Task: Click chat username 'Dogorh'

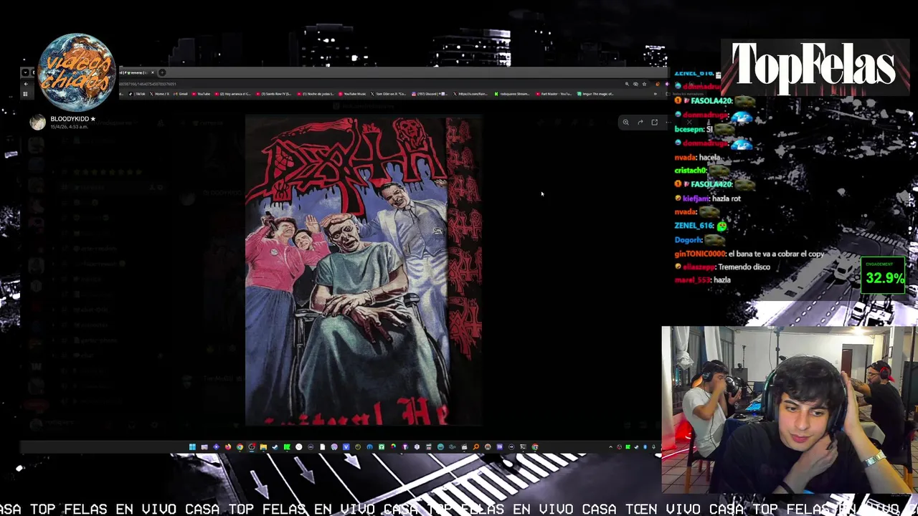Action: (x=689, y=240)
